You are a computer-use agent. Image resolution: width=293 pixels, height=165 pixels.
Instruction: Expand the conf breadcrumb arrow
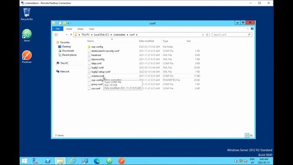pos(136,35)
